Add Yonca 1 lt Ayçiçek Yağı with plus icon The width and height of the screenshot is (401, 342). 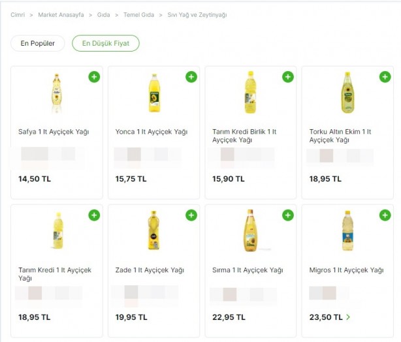coord(191,76)
